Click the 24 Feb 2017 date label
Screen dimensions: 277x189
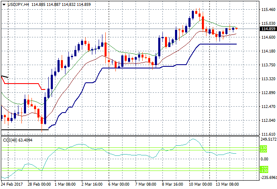tap(12, 184)
